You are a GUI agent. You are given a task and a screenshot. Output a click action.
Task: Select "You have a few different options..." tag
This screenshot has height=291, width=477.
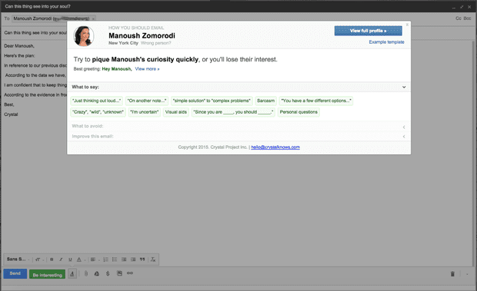[x=316, y=101]
